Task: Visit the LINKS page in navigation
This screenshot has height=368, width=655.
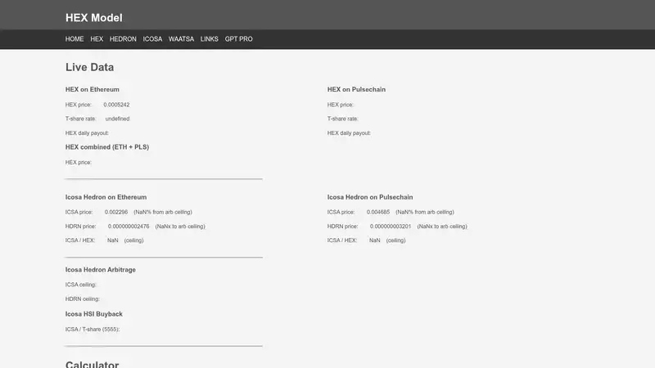Action: pos(210,39)
